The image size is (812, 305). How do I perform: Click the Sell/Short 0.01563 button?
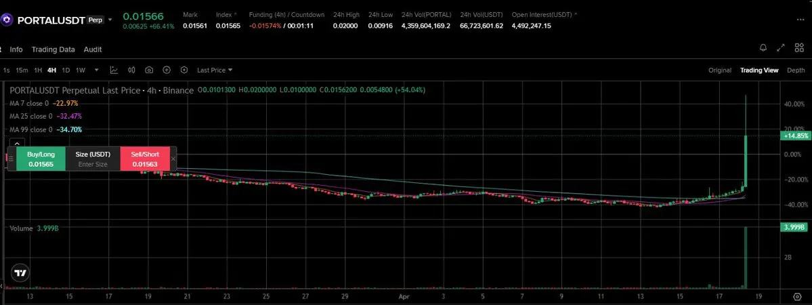[x=146, y=159]
